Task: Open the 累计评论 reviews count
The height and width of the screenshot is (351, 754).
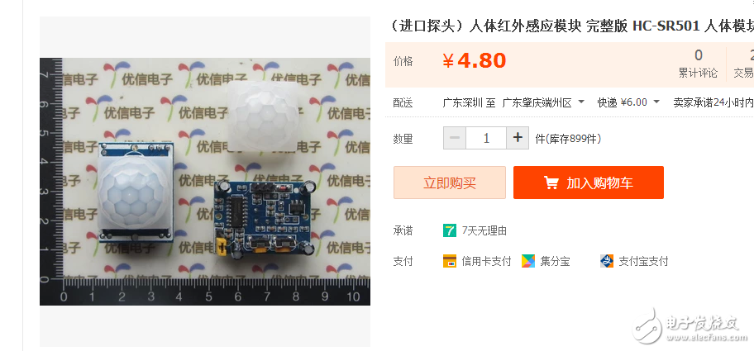Action: point(699,64)
